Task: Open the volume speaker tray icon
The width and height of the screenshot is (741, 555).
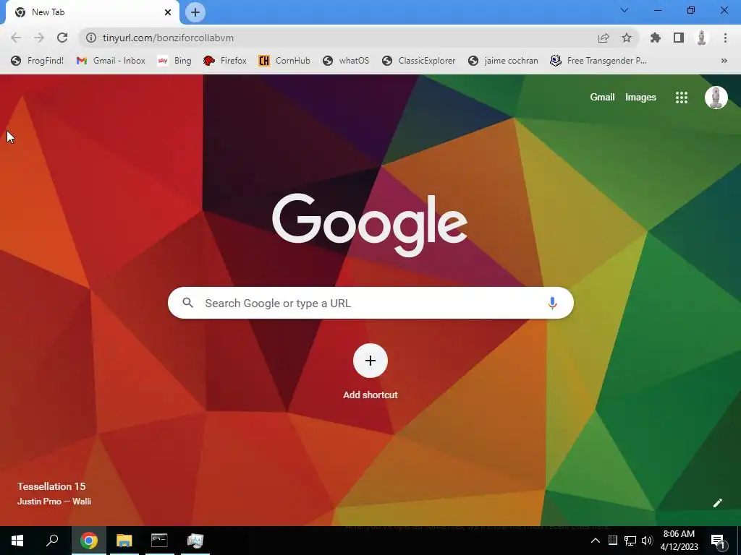Action: tap(647, 541)
